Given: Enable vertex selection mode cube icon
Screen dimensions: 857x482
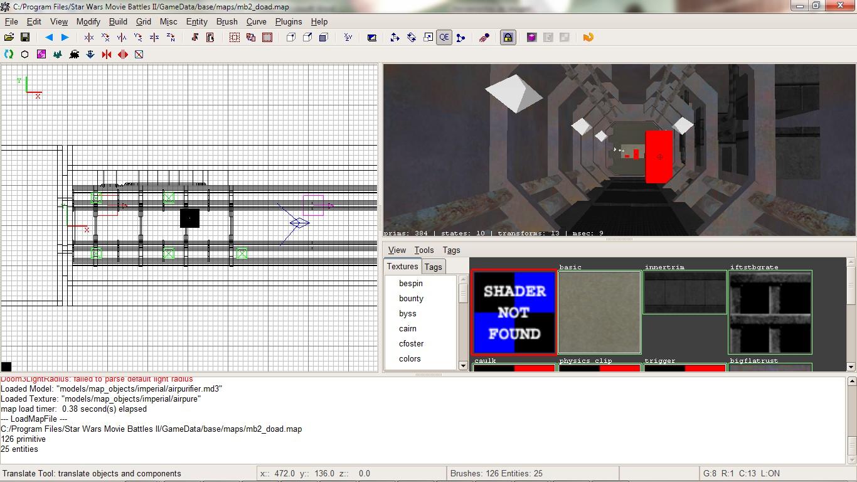Looking at the screenshot, I should 291,38.
